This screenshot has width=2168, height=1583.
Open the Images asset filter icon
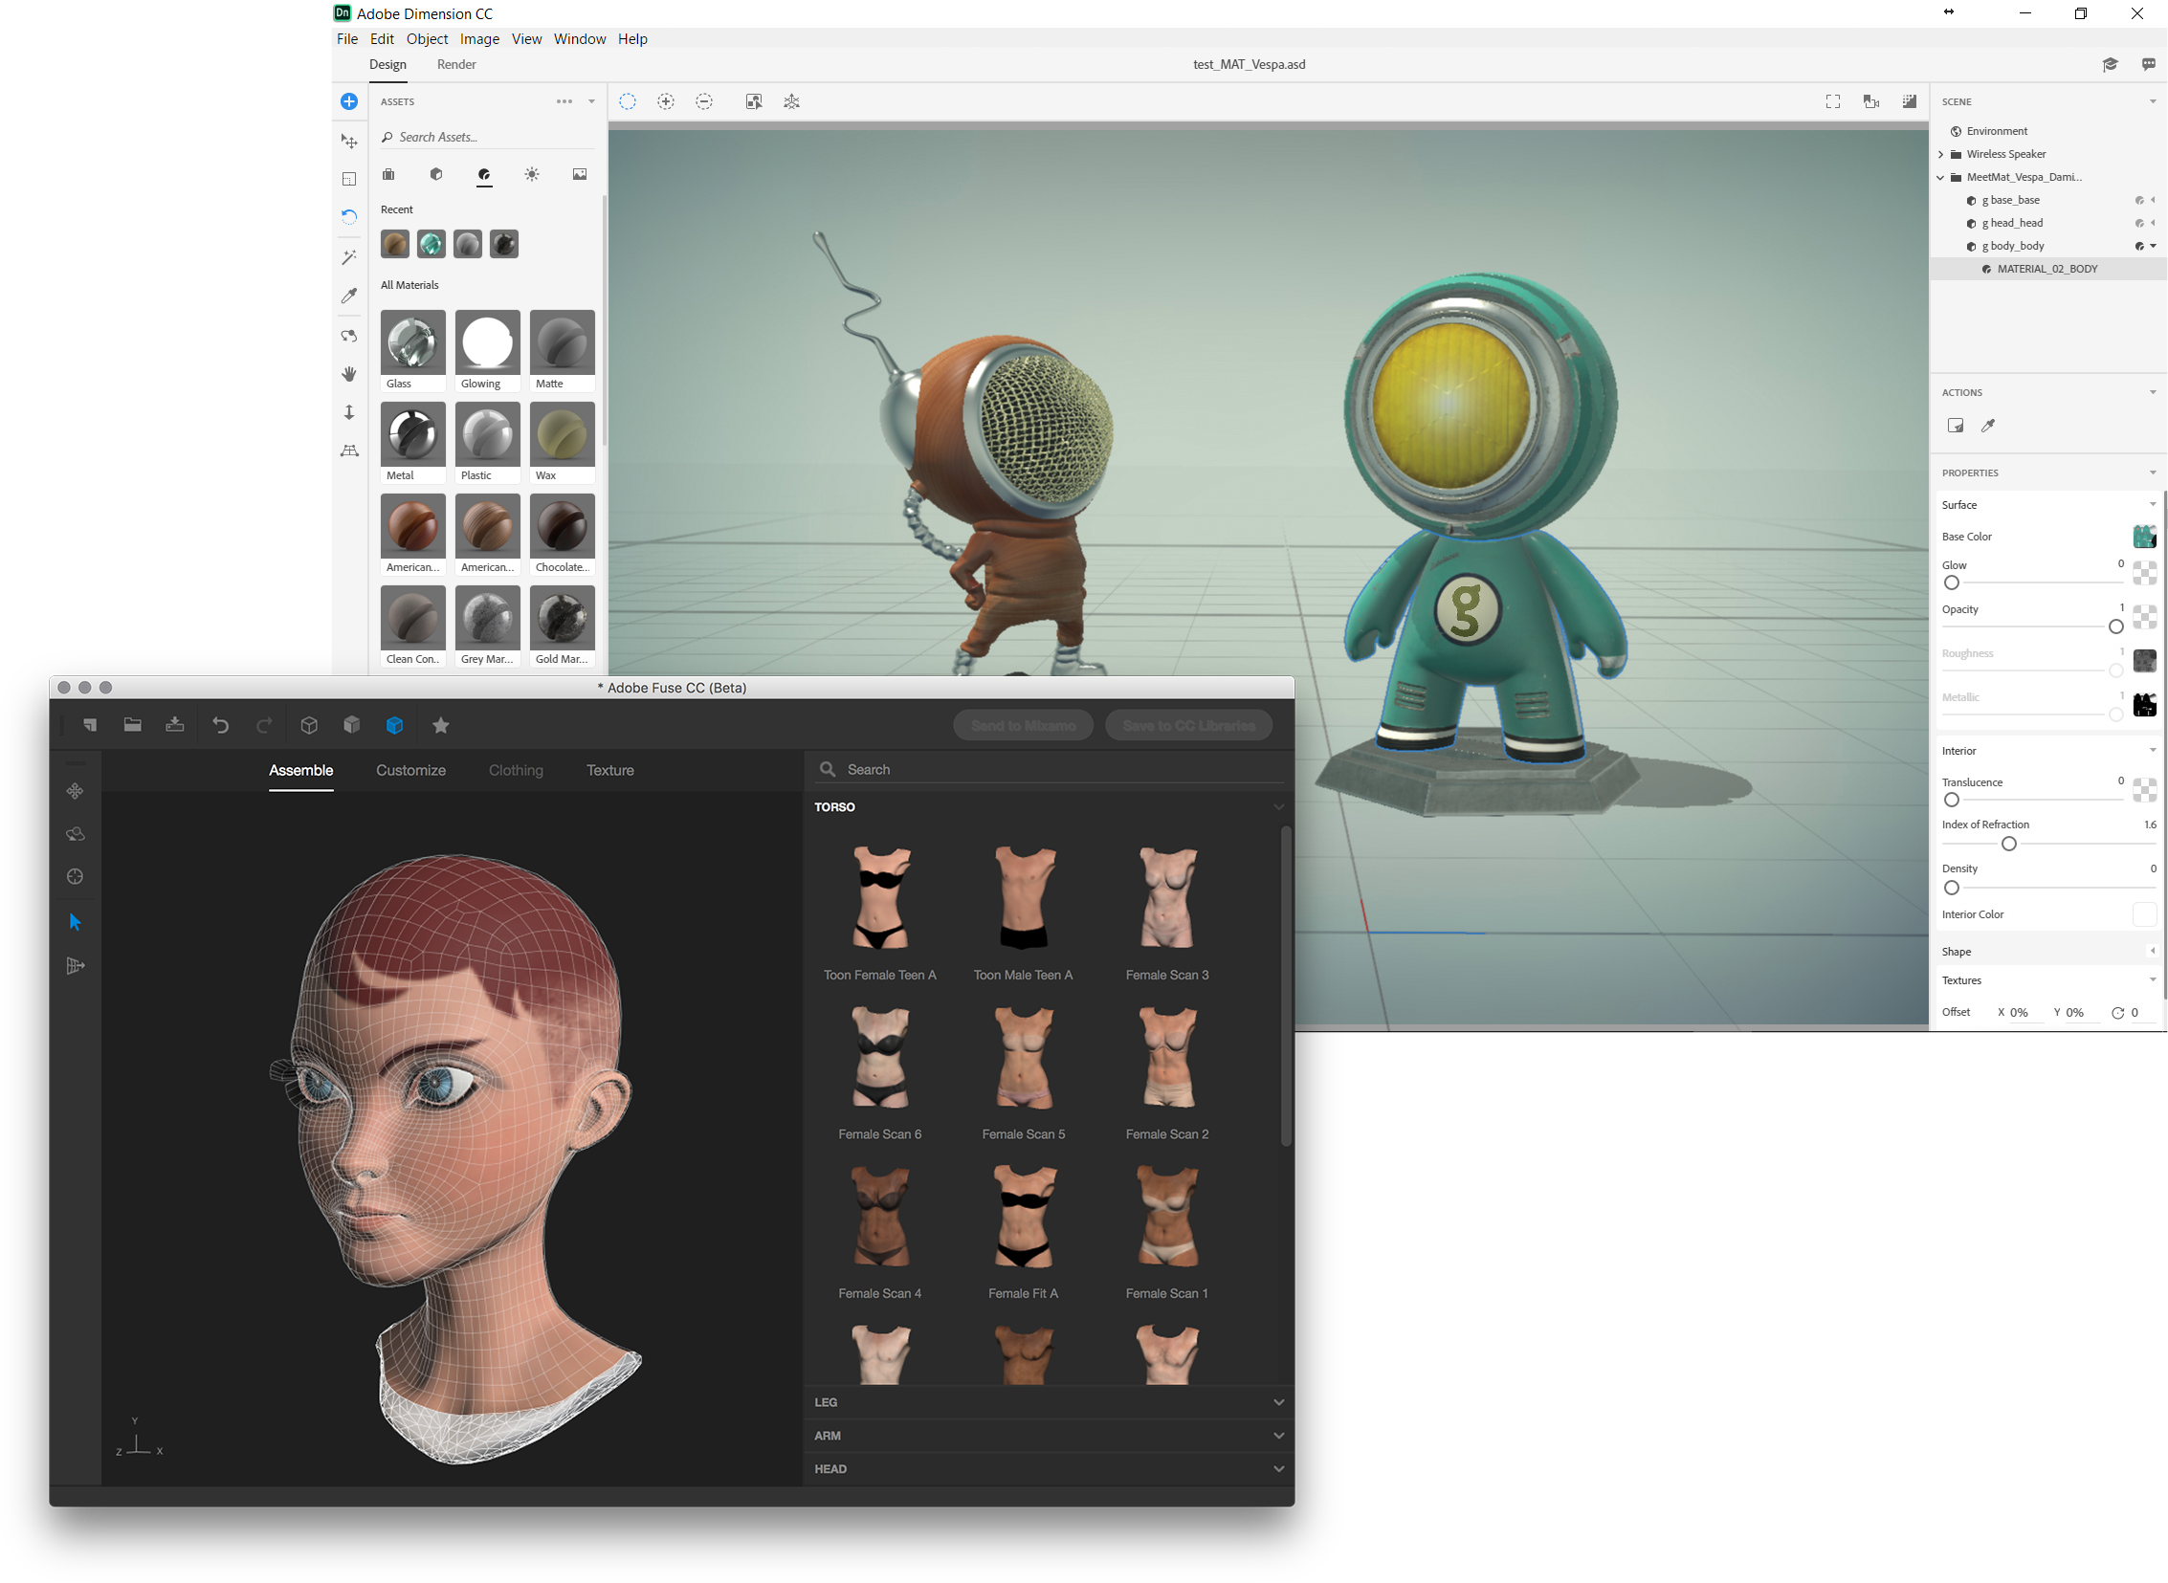580,174
